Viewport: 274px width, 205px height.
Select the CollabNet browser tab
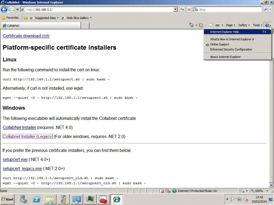click(x=41, y=26)
